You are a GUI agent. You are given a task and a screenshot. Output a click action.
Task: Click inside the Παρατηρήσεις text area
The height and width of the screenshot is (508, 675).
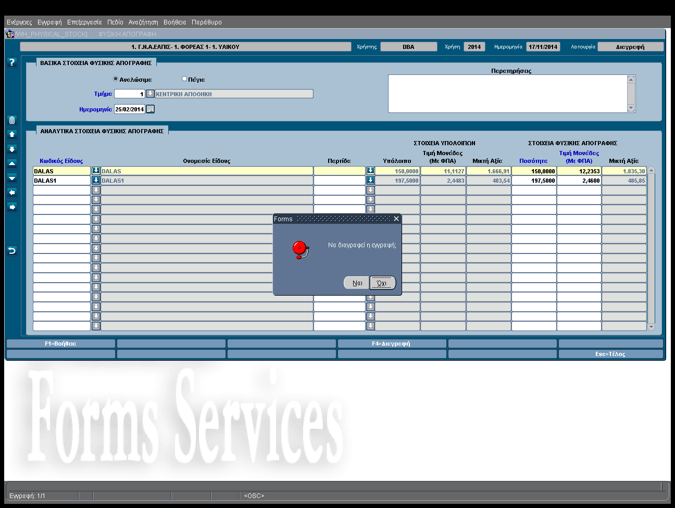click(x=508, y=94)
